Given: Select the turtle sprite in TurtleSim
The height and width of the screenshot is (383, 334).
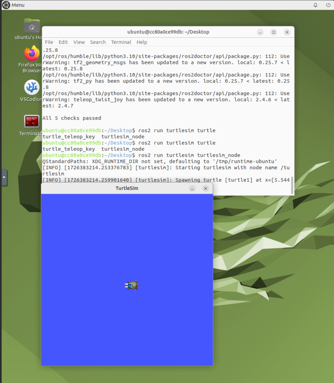Looking at the screenshot, I should (x=132, y=285).
